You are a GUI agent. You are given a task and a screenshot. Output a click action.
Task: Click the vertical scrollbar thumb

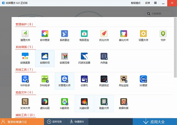(x=175, y=47)
